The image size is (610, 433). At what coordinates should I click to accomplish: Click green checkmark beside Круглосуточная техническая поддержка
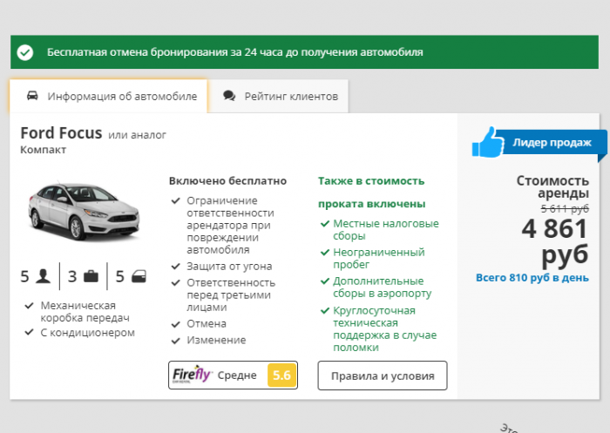325,311
